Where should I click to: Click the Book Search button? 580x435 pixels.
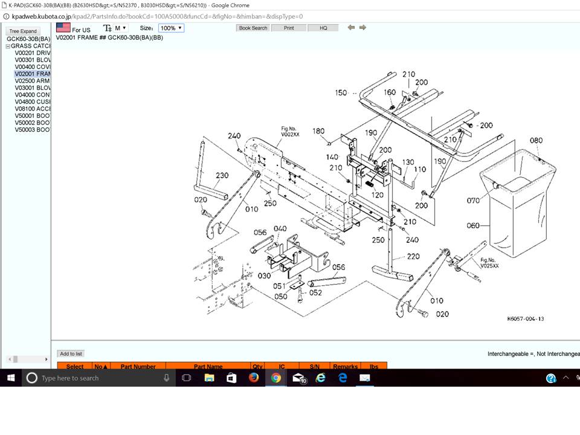[253, 28]
